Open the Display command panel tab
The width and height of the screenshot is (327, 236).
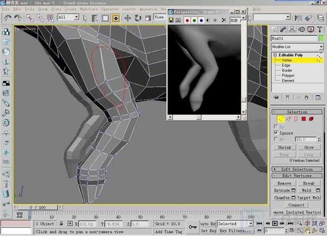(x=311, y=29)
